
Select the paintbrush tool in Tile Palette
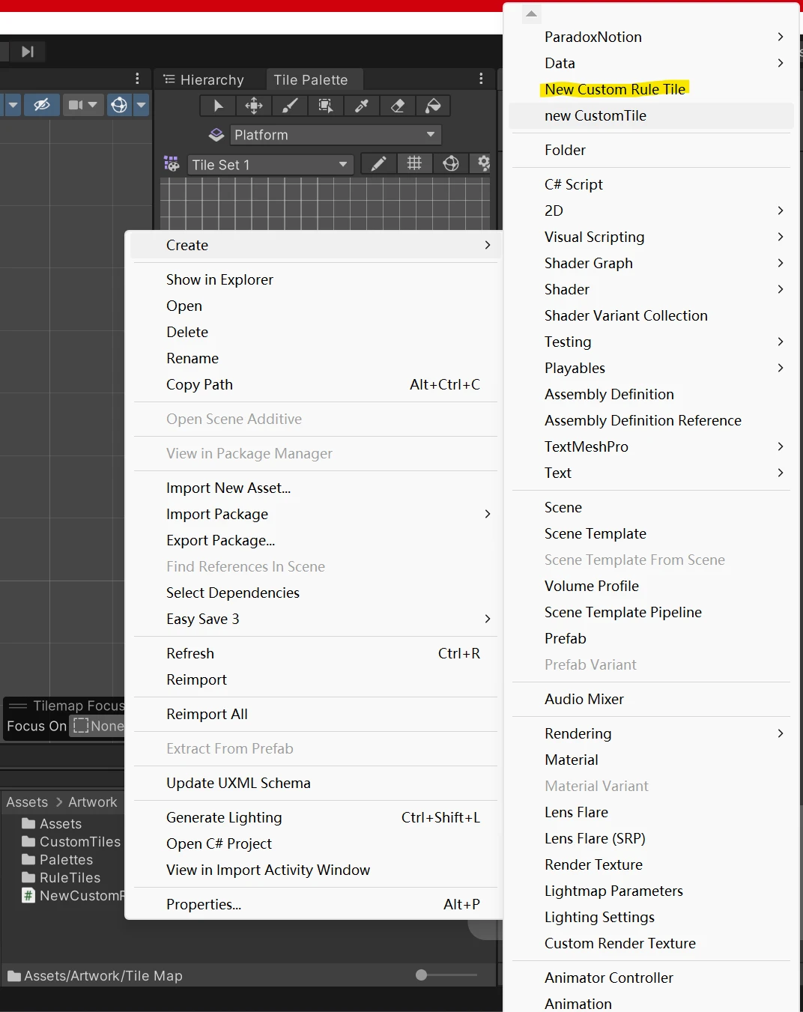tap(290, 106)
